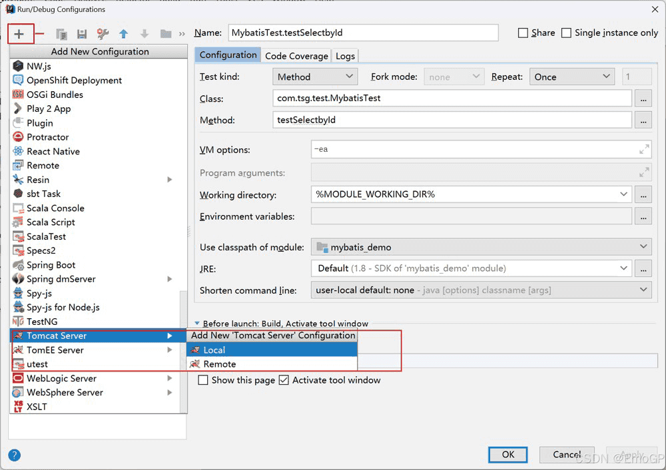Select the utest entry in list
The height and width of the screenshot is (470, 666).
(x=95, y=364)
